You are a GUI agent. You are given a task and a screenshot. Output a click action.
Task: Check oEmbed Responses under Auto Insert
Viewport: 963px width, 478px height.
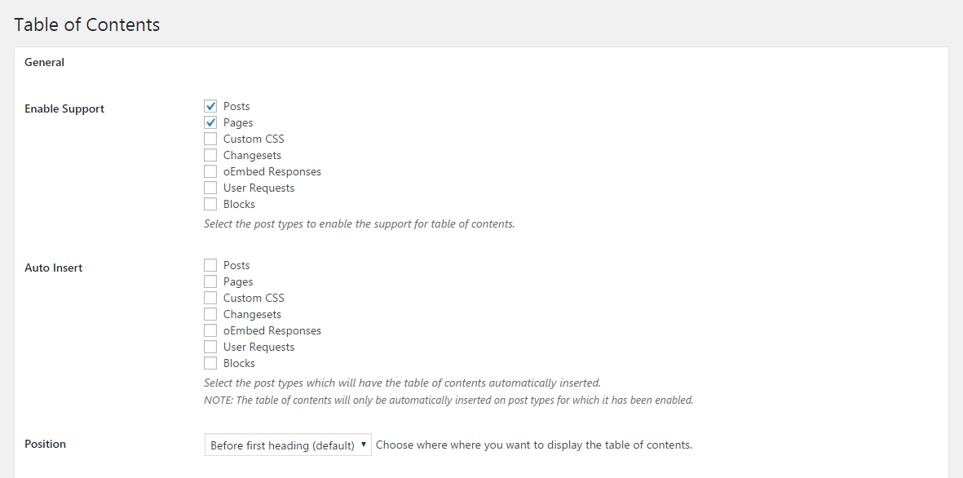[x=210, y=330]
